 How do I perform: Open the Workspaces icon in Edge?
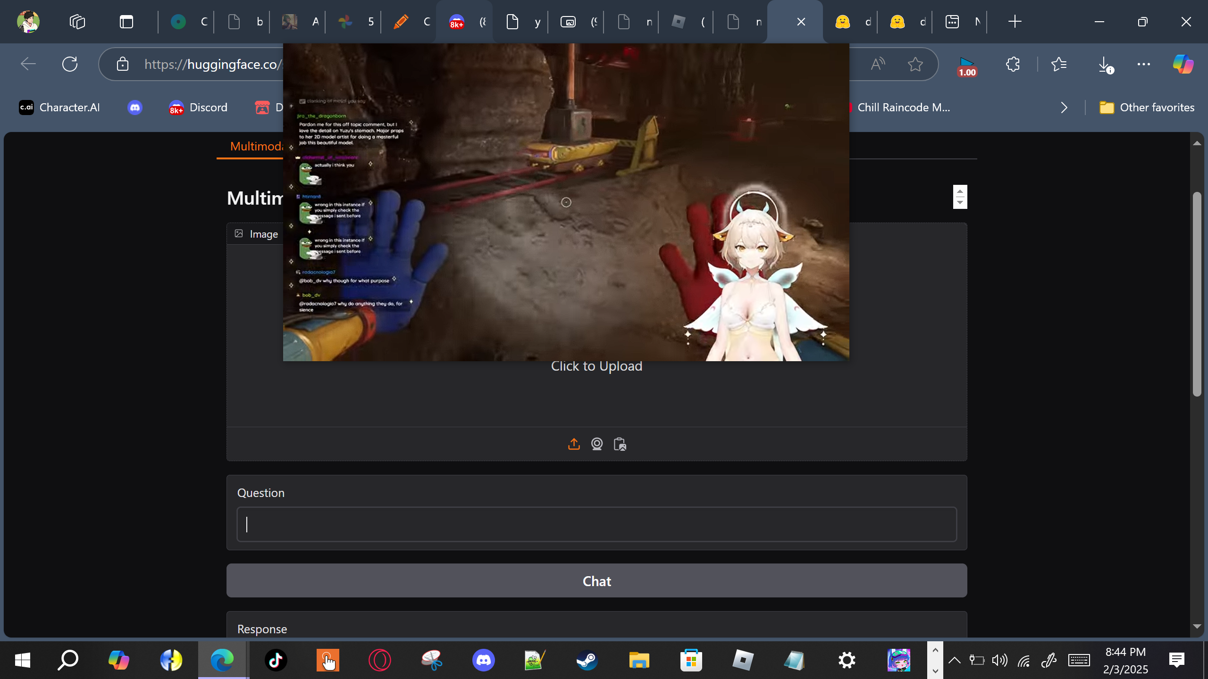(77, 22)
